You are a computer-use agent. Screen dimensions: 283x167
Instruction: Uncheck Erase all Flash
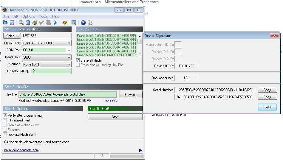[78, 60]
